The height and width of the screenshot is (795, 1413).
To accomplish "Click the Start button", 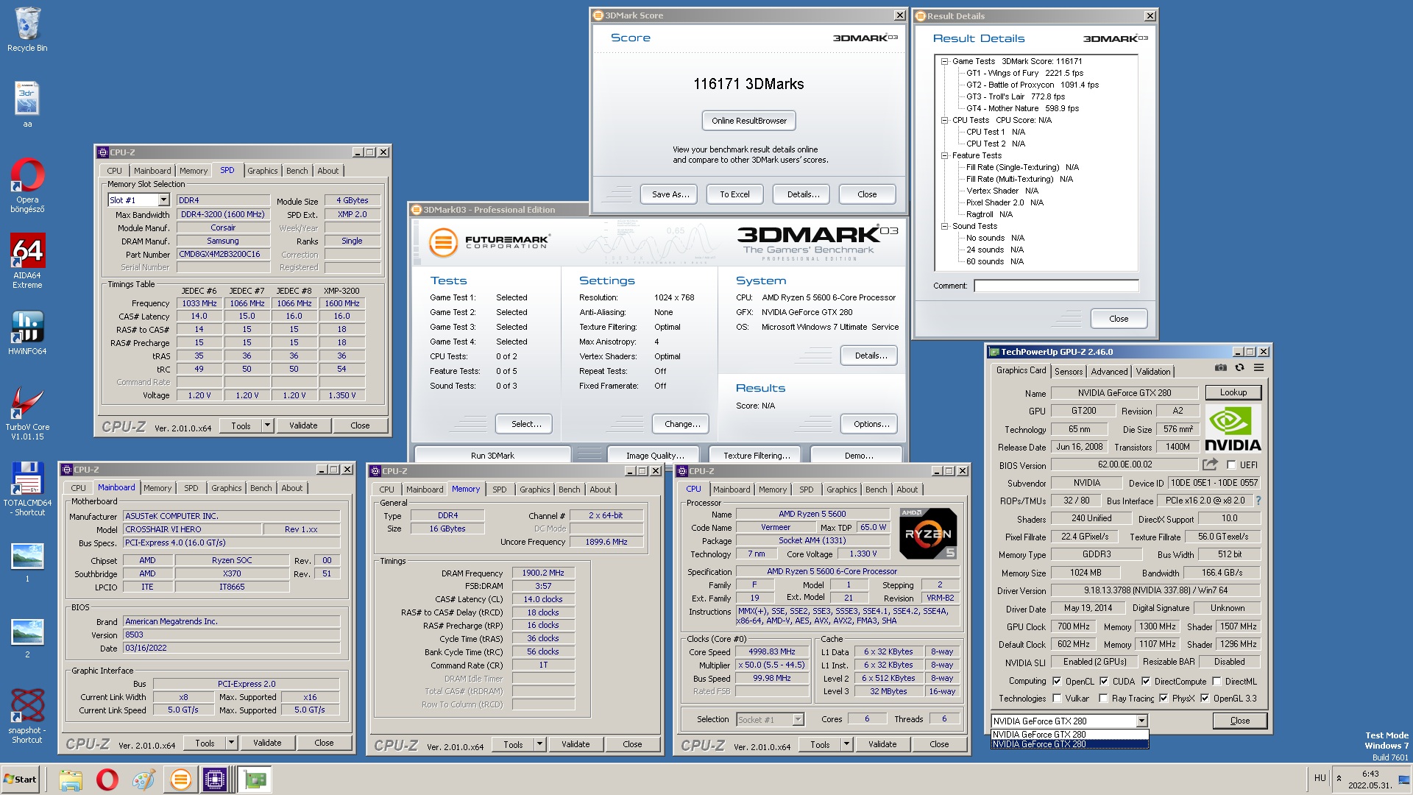I will click(x=21, y=780).
